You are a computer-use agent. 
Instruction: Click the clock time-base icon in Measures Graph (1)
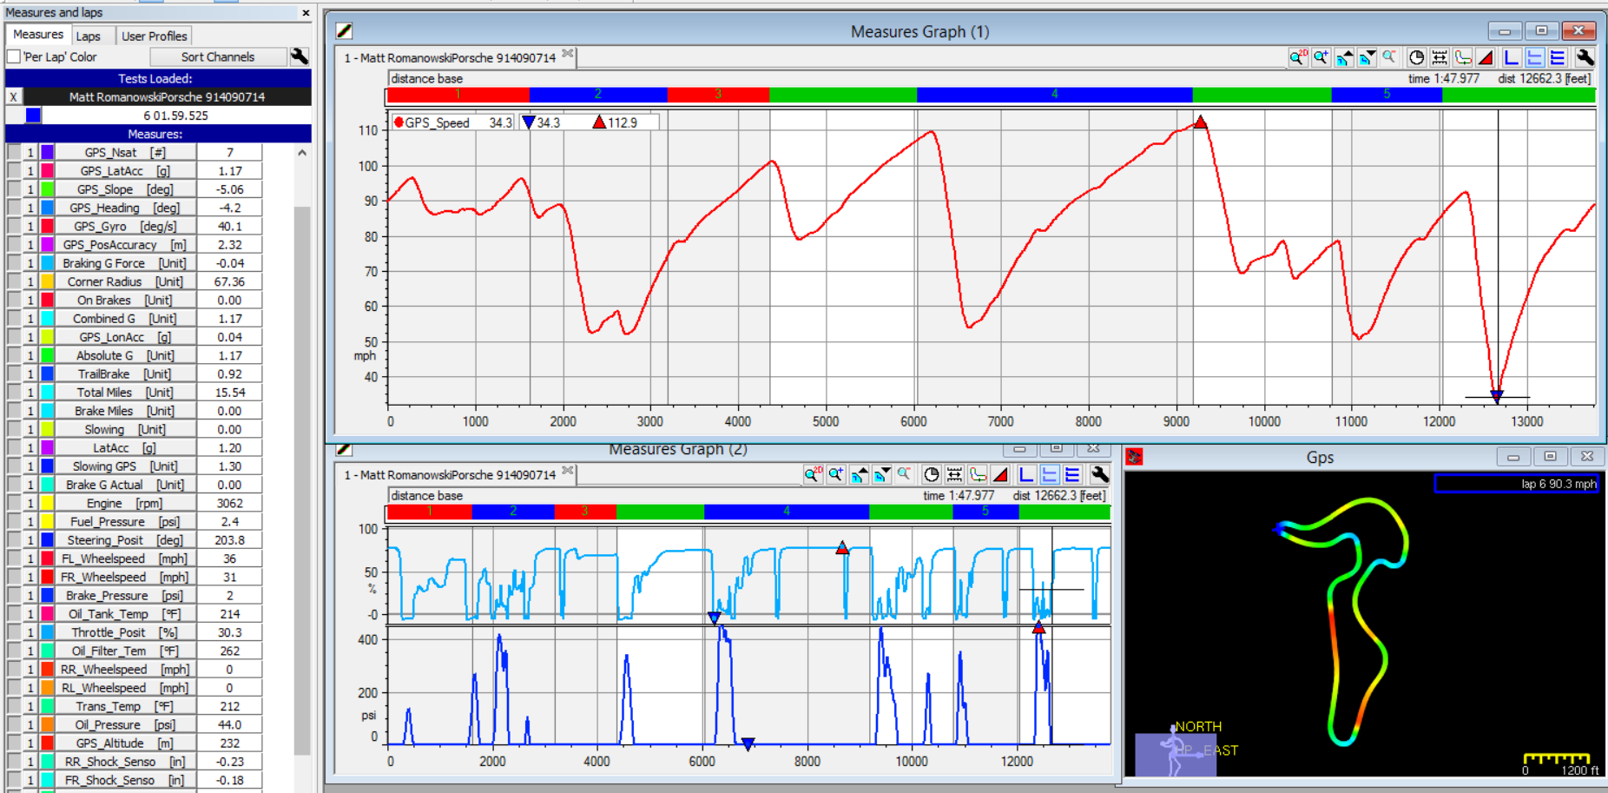pos(1416,57)
